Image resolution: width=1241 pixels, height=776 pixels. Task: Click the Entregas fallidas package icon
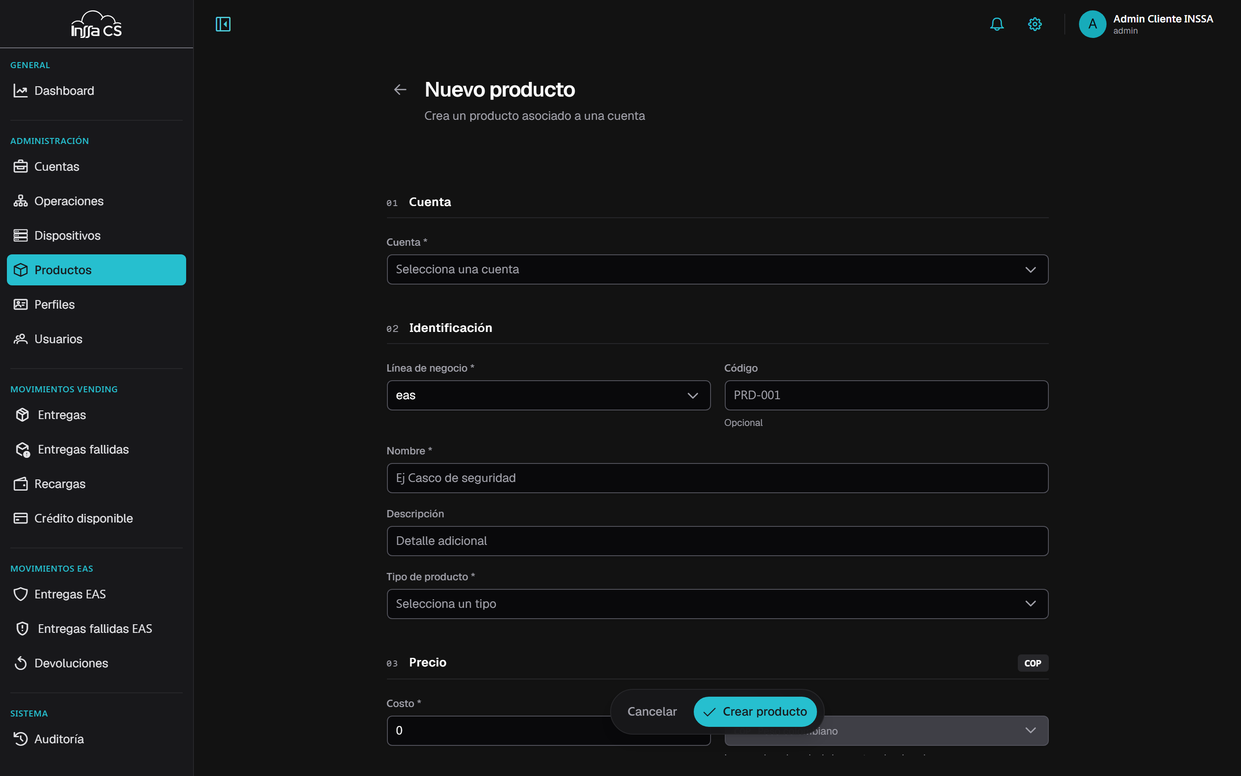[22, 450]
